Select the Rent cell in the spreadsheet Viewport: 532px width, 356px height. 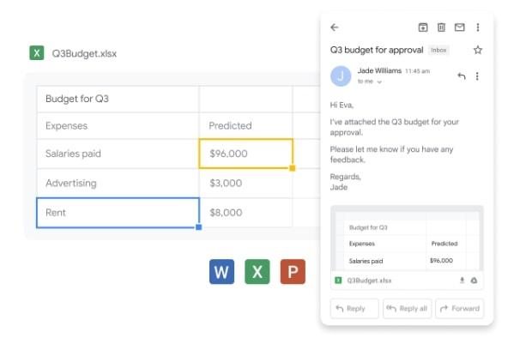118,212
